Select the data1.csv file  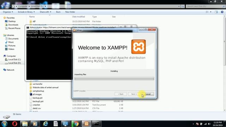pos(37,108)
